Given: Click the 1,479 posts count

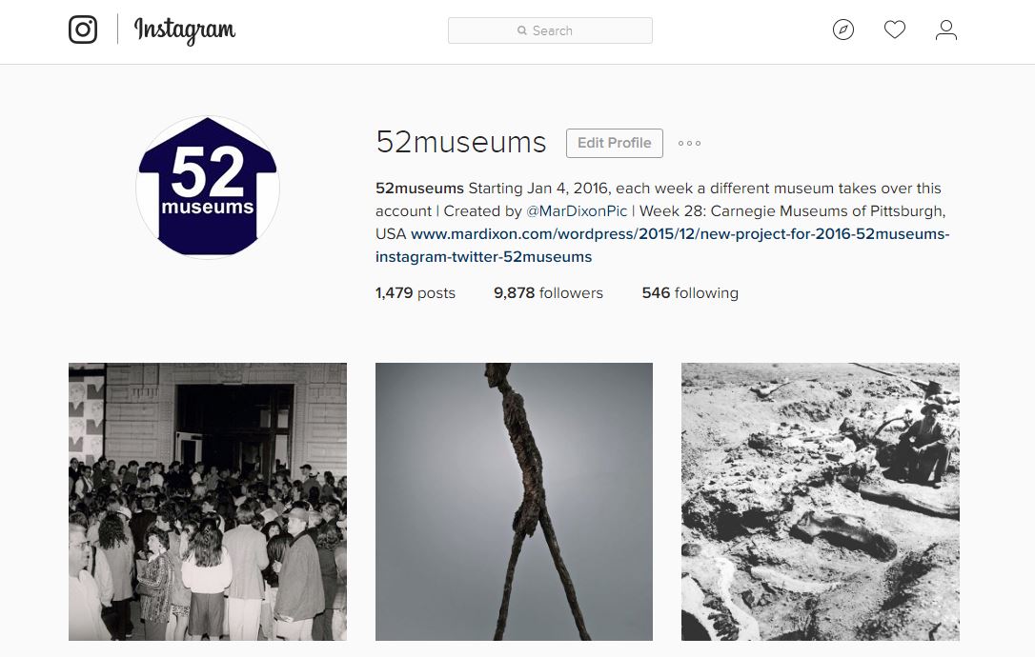Looking at the screenshot, I should tap(416, 293).
